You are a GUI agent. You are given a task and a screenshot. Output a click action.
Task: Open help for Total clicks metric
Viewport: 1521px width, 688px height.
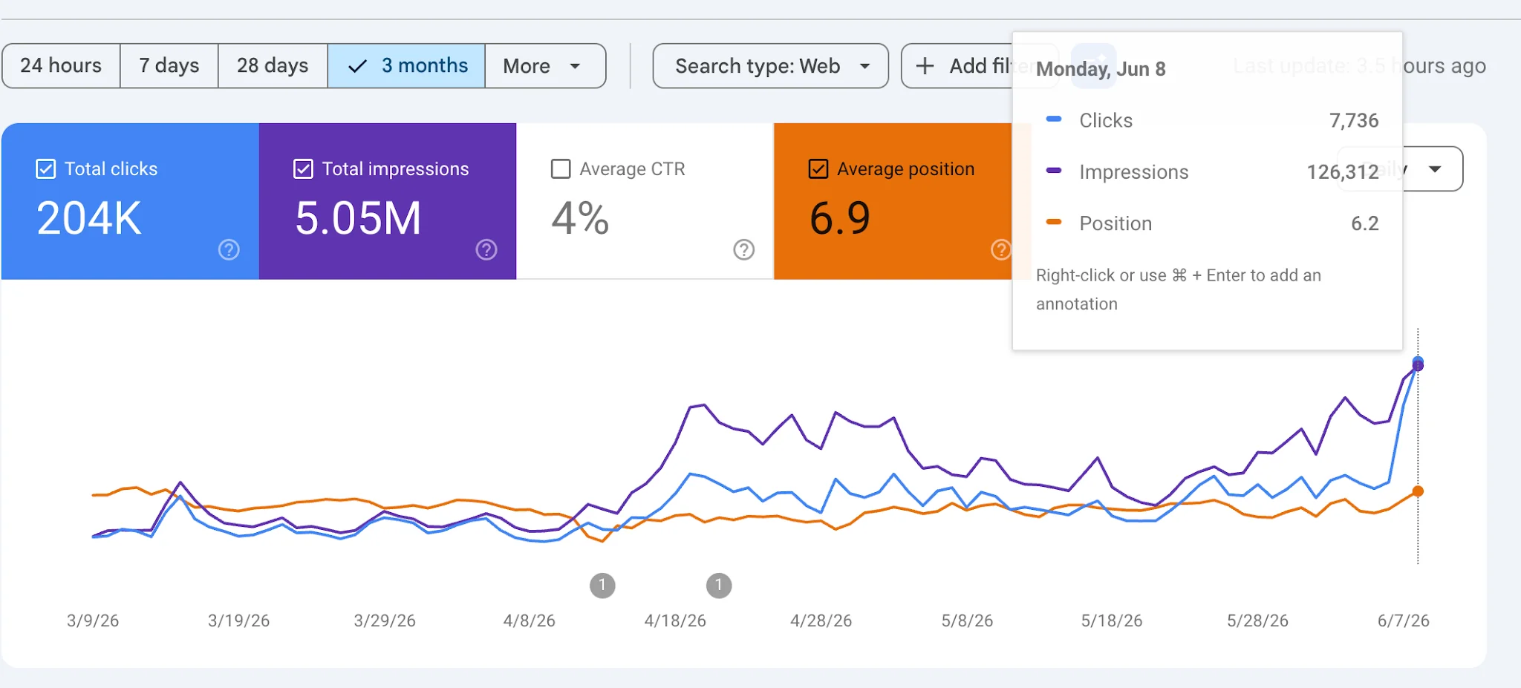click(x=229, y=250)
